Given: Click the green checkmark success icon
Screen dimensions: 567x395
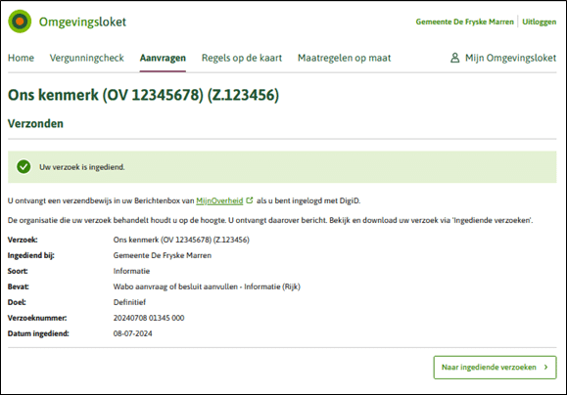Looking at the screenshot, I should coord(24,167).
